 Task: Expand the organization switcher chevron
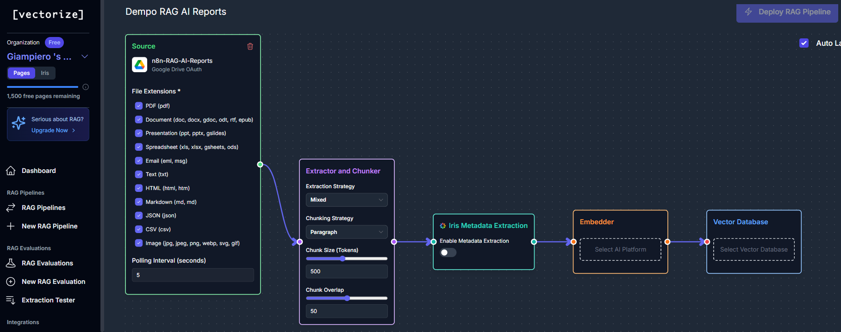tap(85, 56)
